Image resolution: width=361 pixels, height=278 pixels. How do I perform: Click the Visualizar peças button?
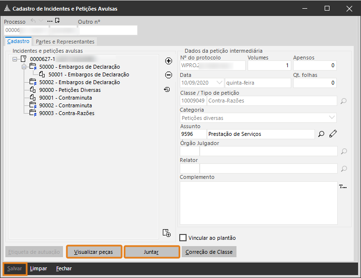94,252
